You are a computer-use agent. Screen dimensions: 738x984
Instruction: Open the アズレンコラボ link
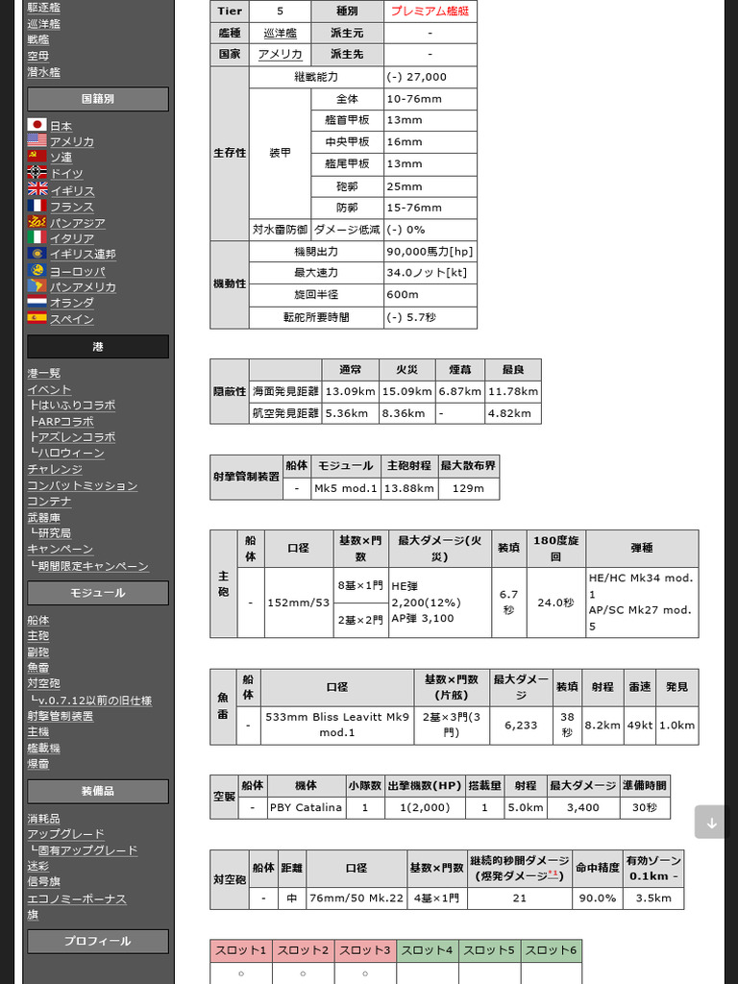pos(77,437)
